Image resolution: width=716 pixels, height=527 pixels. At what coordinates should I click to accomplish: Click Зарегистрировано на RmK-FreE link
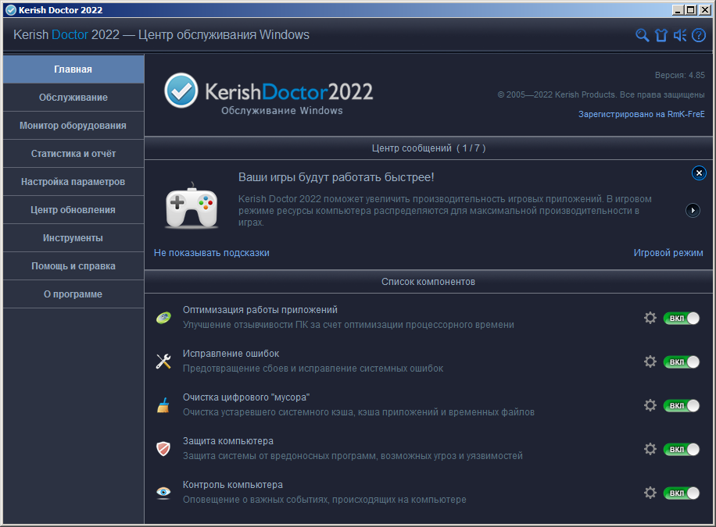pos(641,114)
